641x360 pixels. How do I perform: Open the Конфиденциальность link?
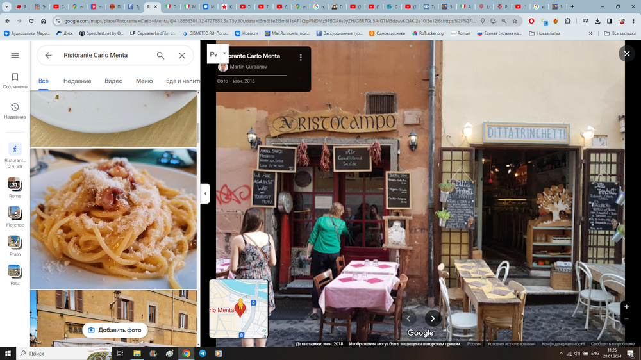click(563, 344)
